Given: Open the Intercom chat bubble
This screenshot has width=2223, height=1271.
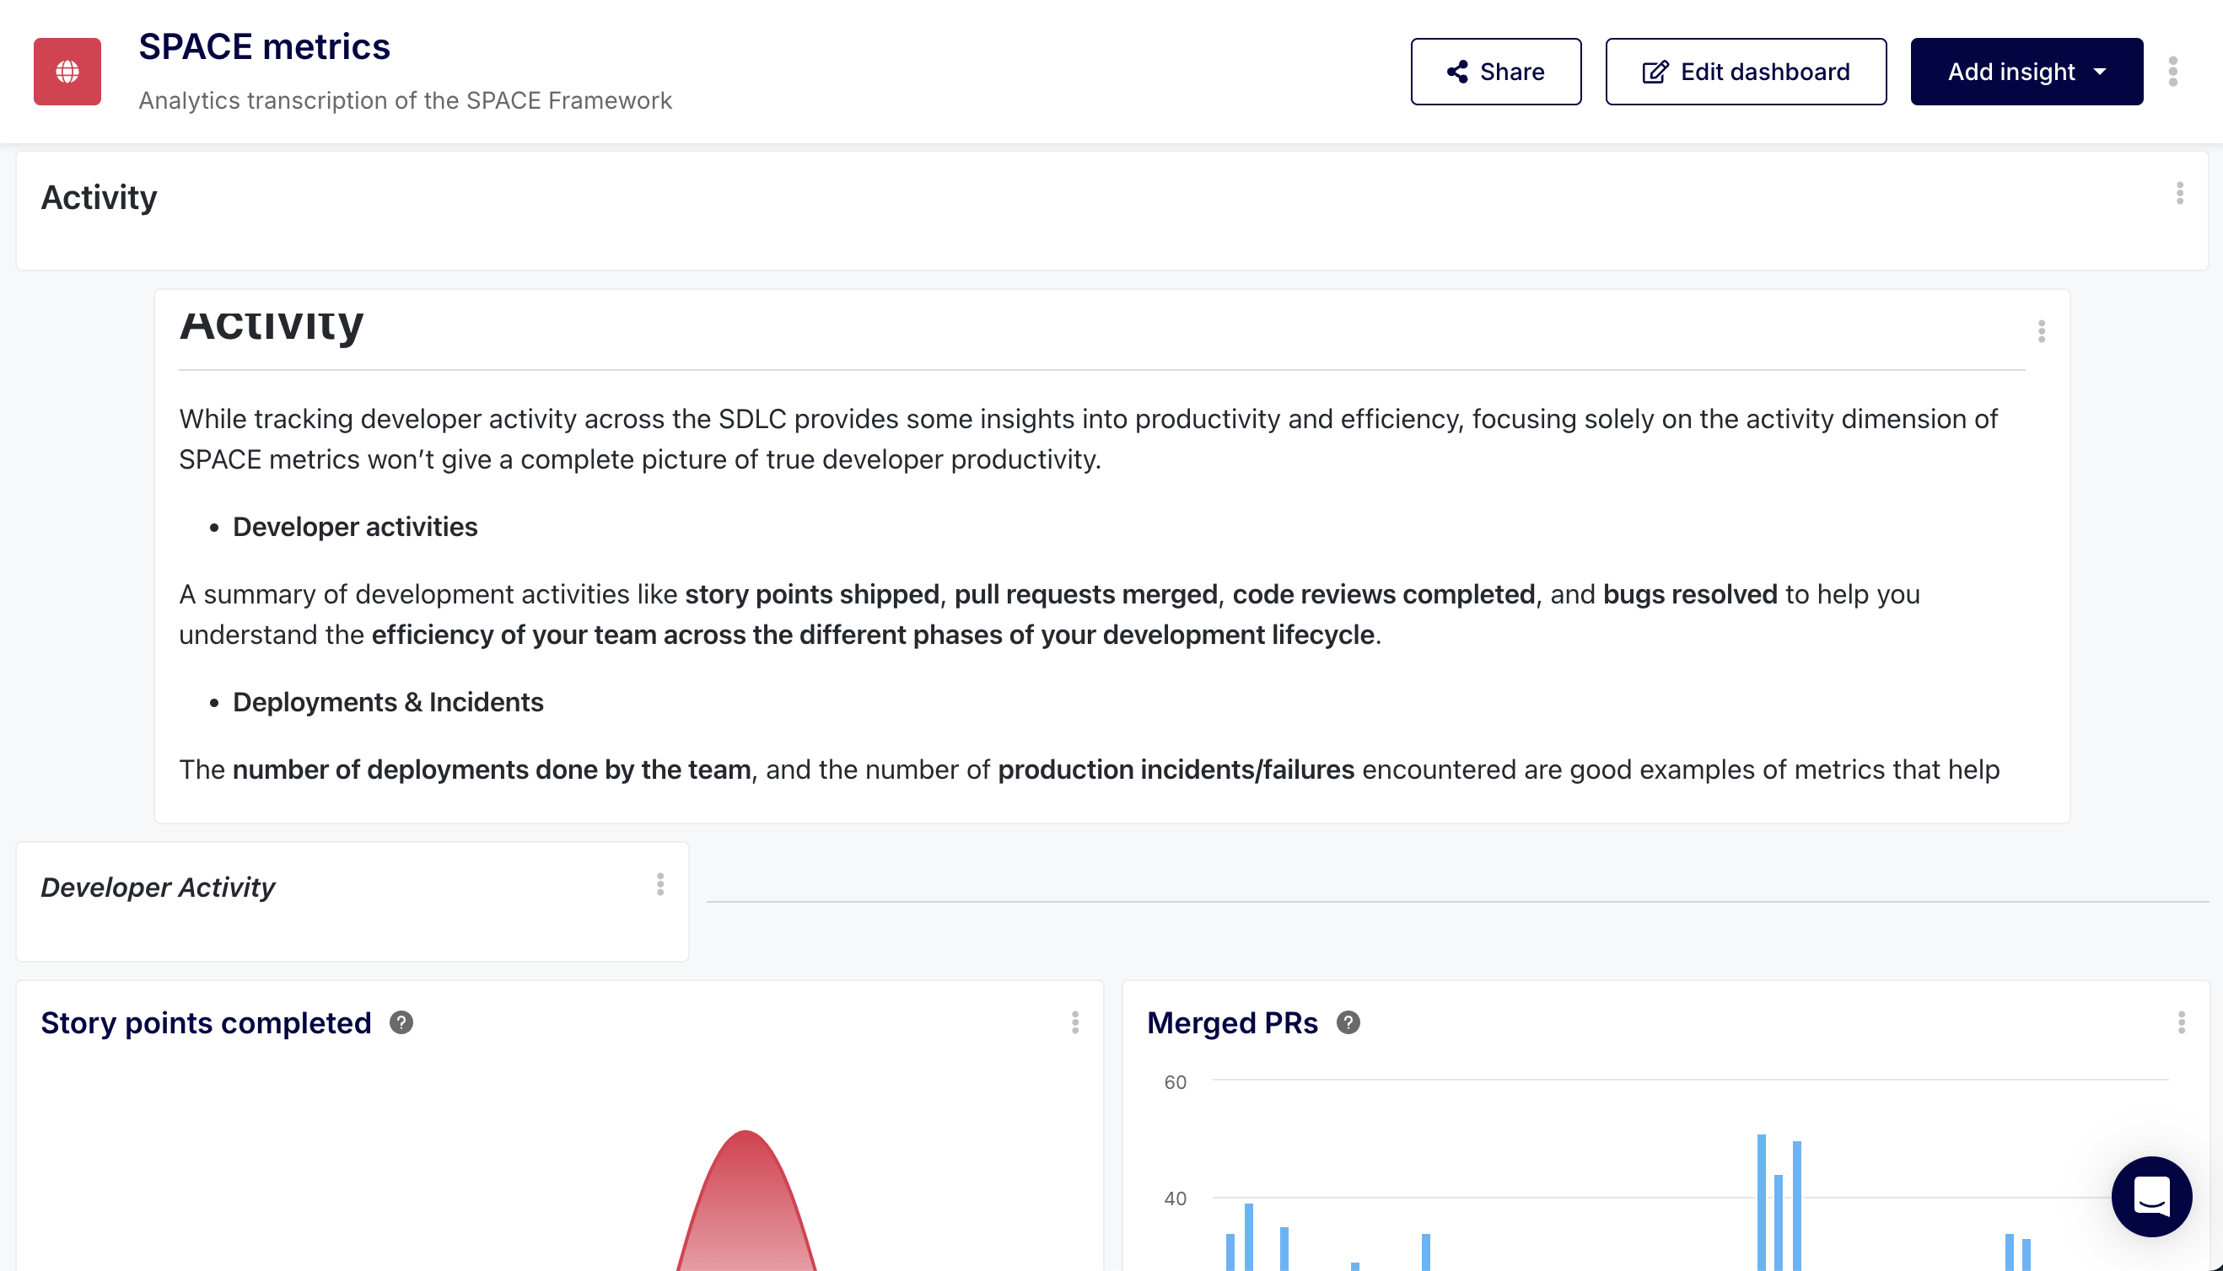Looking at the screenshot, I should 2150,1197.
